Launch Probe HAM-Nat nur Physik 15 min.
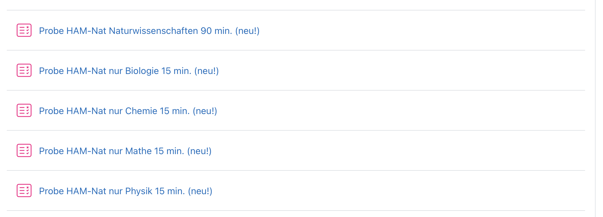The height and width of the screenshot is (217, 603). pyautogui.click(x=125, y=191)
